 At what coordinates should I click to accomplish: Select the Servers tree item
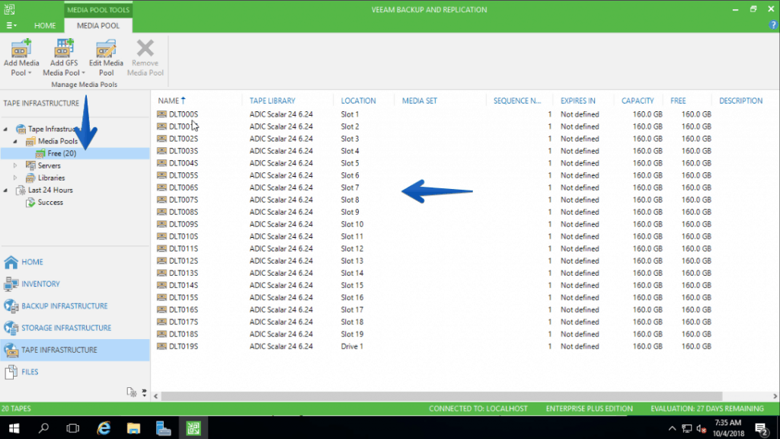(50, 165)
